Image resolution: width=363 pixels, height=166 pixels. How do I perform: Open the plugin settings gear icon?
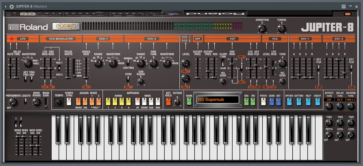(12, 7)
